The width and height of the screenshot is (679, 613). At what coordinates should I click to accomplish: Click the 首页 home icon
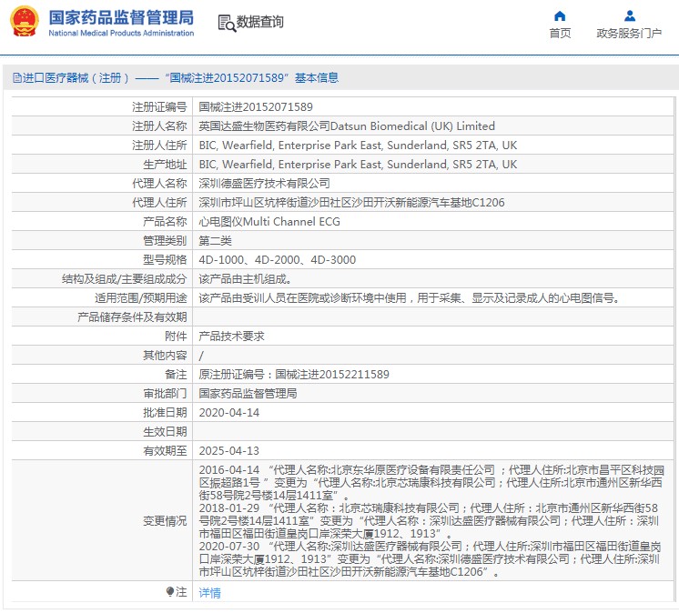point(560,16)
